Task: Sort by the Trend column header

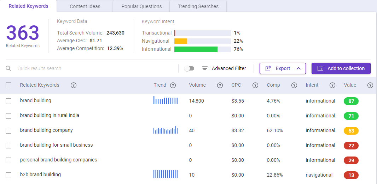Action: (x=160, y=85)
